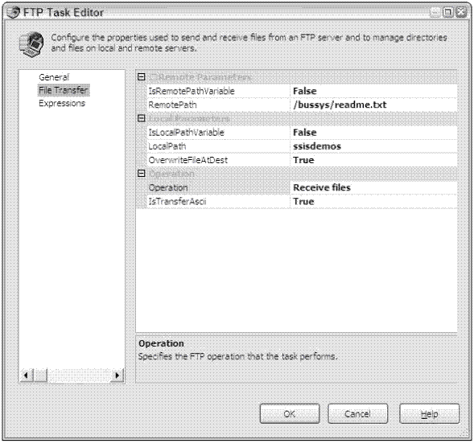The width and height of the screenshot is (474, 443).
Task: Maximize the FTP Task Editor window
Action: click(x=447, y=12)
